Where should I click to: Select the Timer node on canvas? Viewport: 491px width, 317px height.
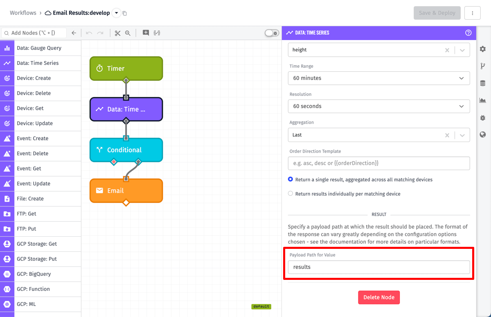point(126,69)
